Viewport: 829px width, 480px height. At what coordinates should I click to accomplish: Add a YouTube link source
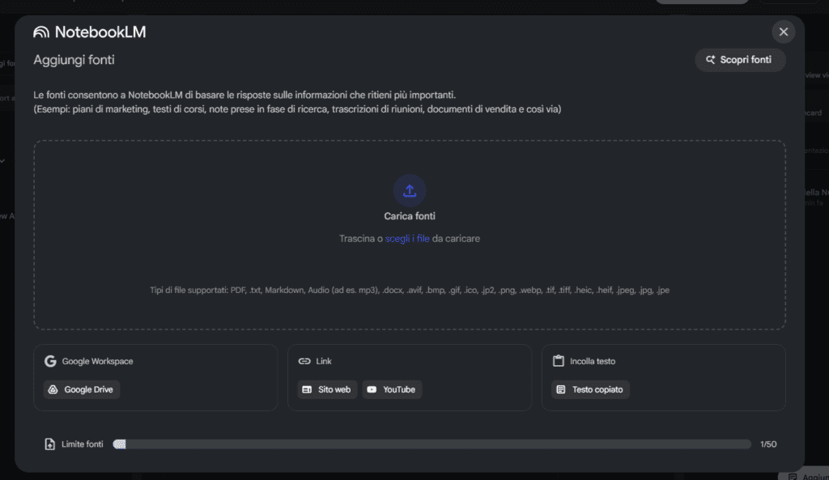pyautogui.click(x=392, y=389)
